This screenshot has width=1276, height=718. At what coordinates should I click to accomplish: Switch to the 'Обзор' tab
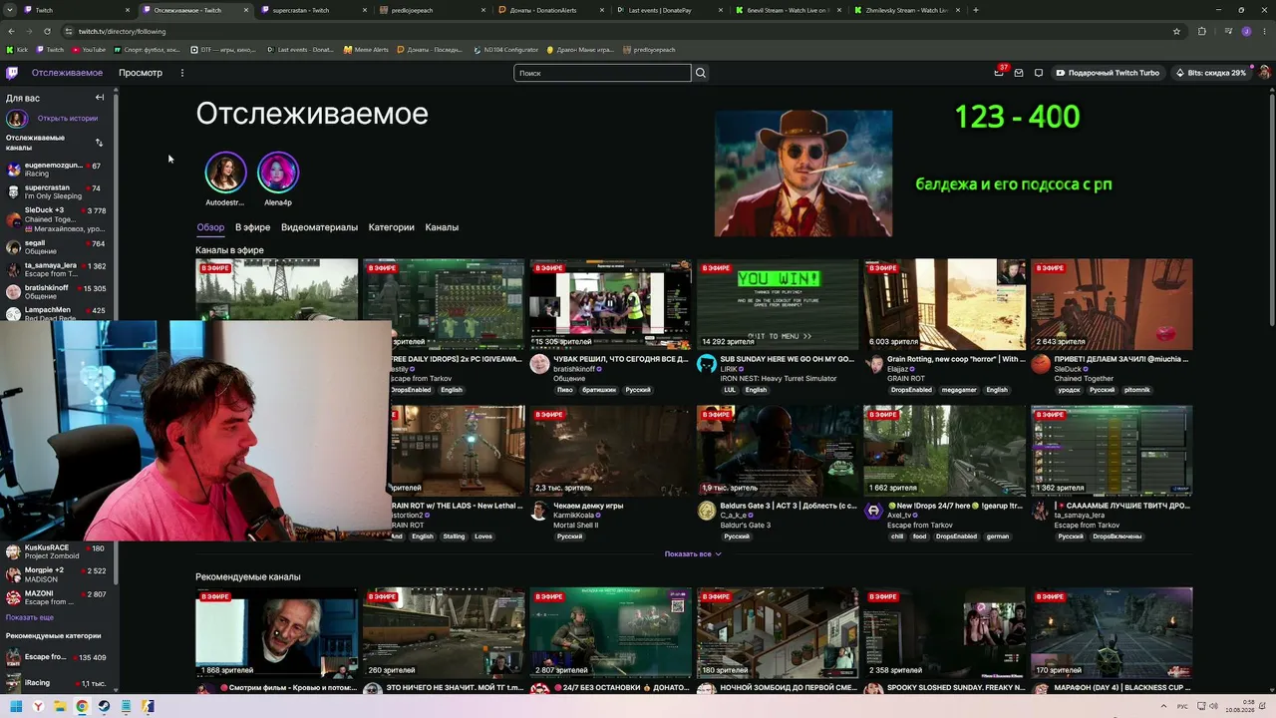[210, 227]
